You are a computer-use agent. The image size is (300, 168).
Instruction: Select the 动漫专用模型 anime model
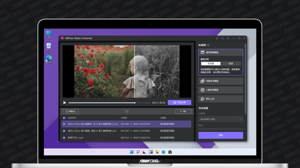coord(221,81)
